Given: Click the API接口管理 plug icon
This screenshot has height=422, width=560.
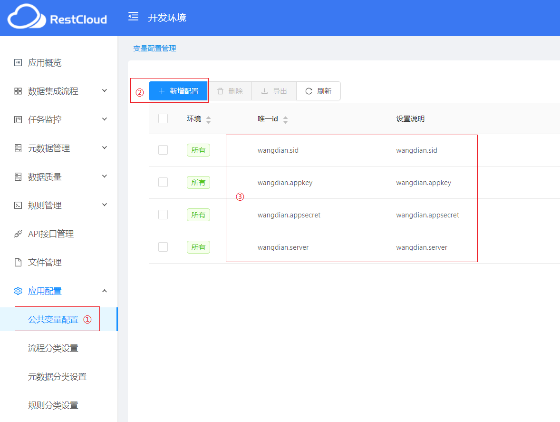Looking at the screenshot, I should (x=18, y=234).
